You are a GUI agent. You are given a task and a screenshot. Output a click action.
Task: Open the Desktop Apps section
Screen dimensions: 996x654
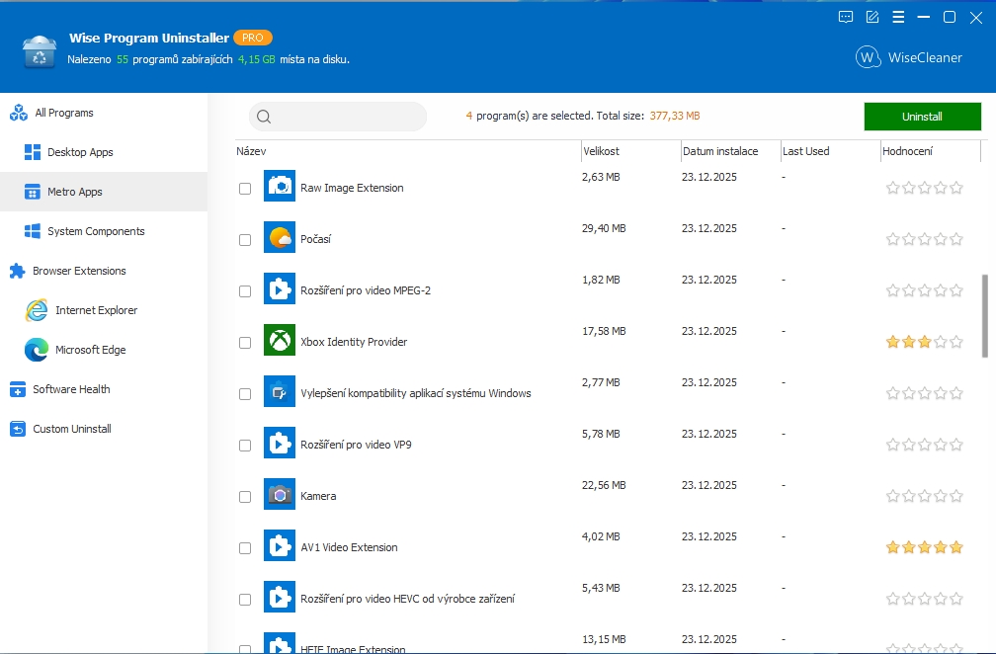[x=80, y=152]
